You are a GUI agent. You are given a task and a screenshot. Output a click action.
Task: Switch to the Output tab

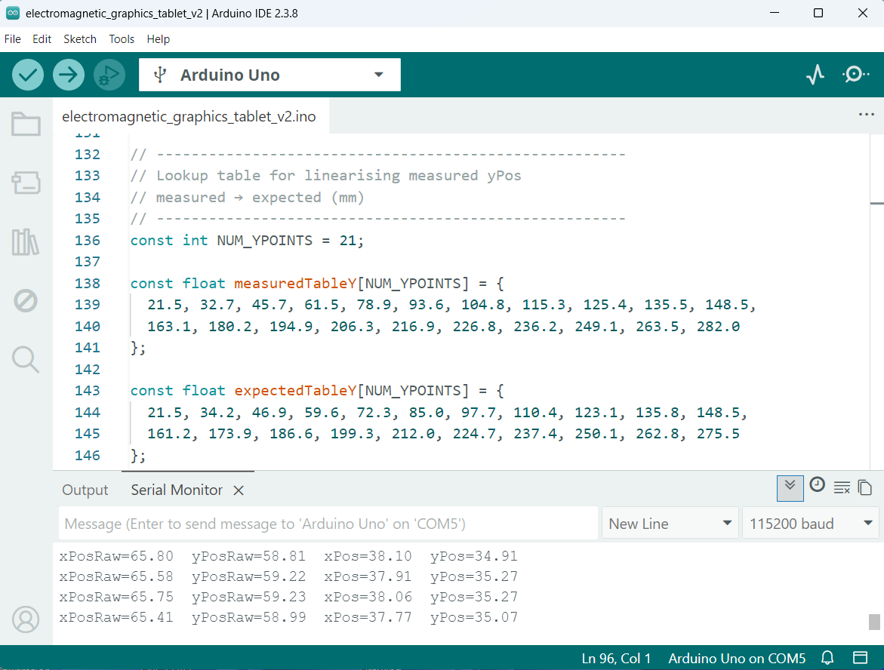click(x=85, y=490)
